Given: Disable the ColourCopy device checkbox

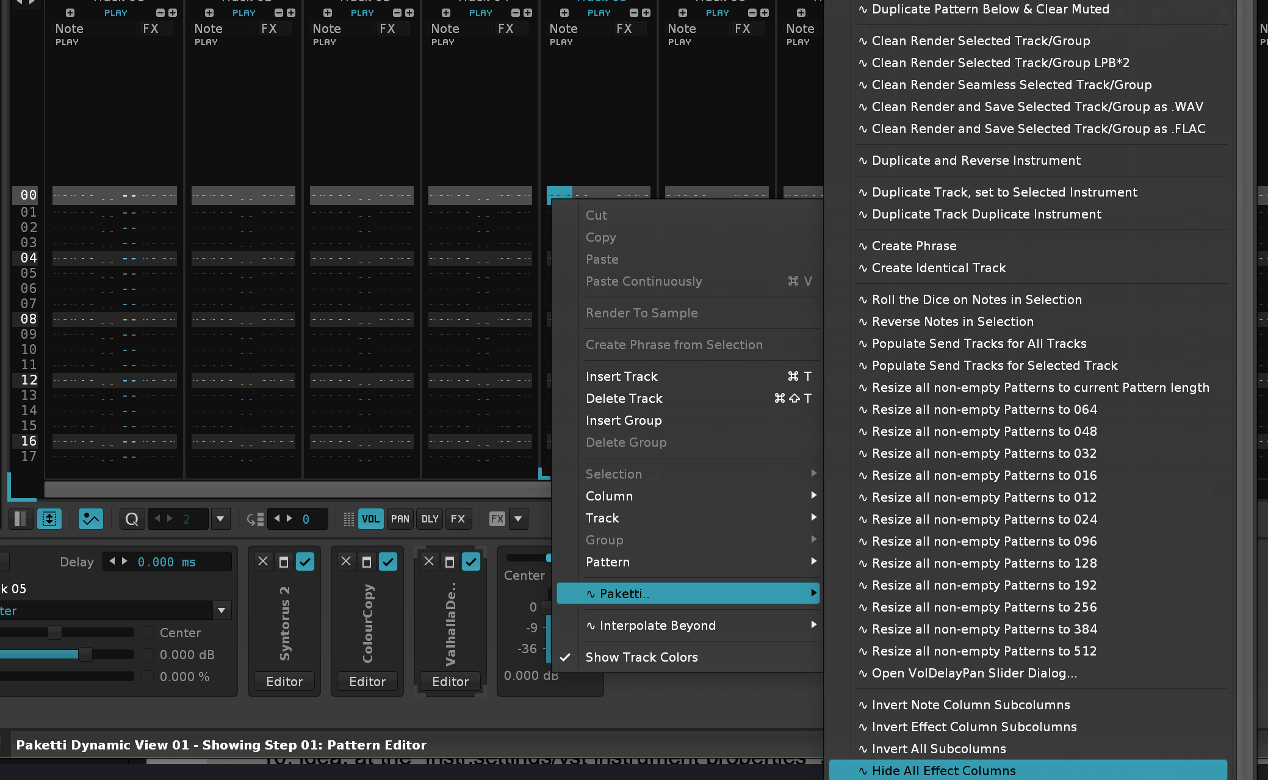Looking at the screenshot, I should click(x=387, y=562).
